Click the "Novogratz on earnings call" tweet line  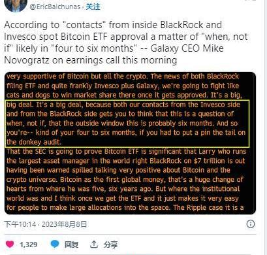pyautogui.click(x=90, y=60)
